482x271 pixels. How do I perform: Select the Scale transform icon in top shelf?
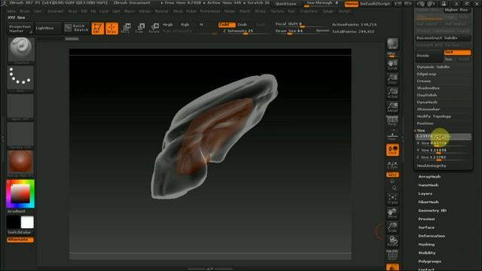point(140,28)
